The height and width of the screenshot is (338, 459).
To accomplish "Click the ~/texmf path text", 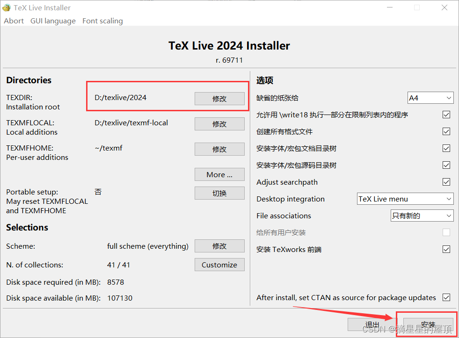I will click(108, 148).
